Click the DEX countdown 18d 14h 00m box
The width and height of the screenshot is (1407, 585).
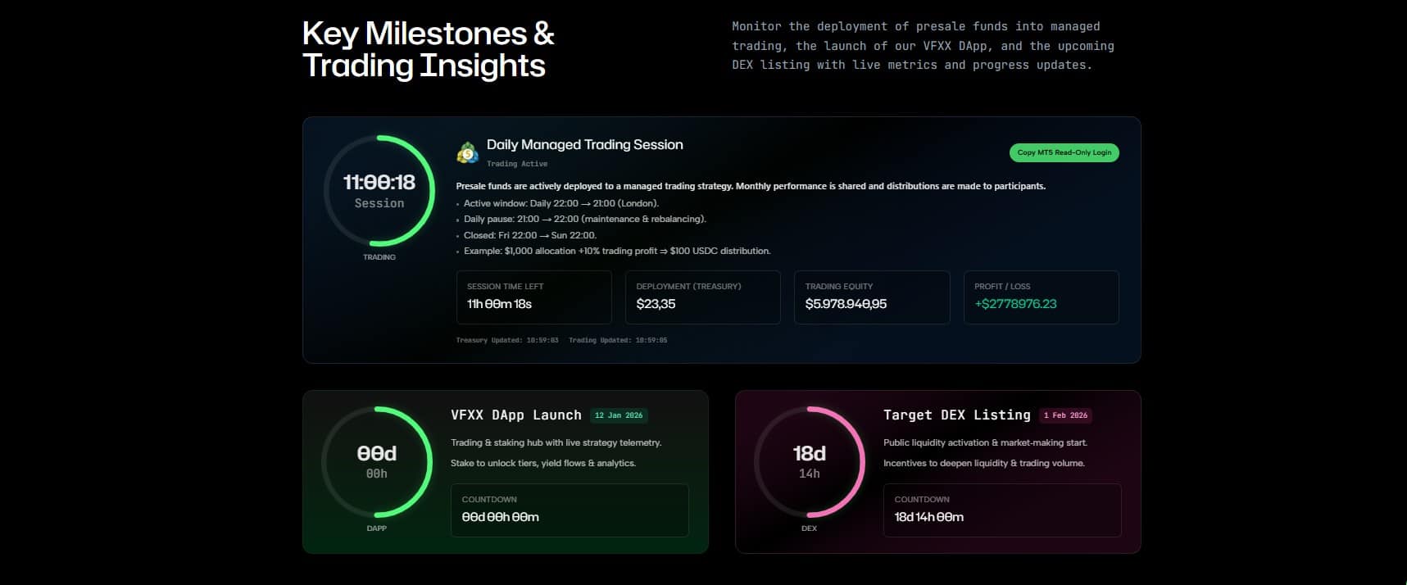point(1002,510)
